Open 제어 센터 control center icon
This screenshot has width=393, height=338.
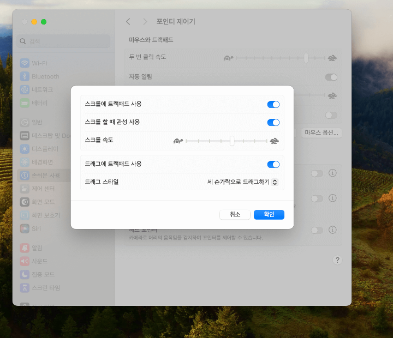25,189
